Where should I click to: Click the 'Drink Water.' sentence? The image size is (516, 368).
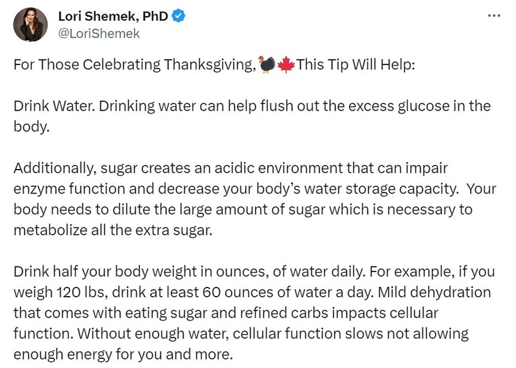54,106
